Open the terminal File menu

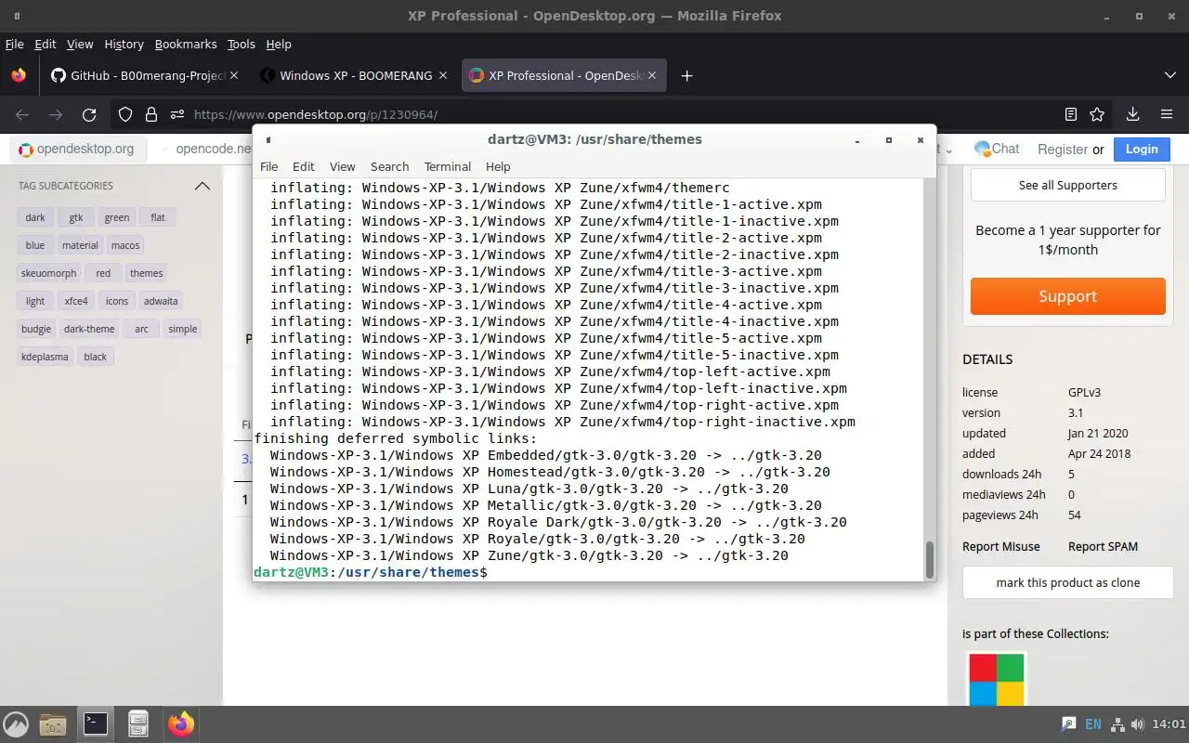click(x=268, y=166)
